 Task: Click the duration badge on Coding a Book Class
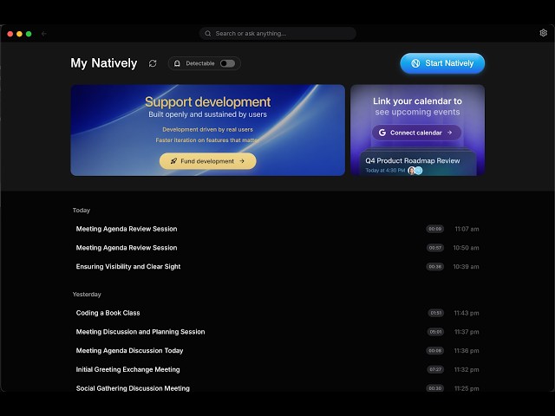coord(435,313)
